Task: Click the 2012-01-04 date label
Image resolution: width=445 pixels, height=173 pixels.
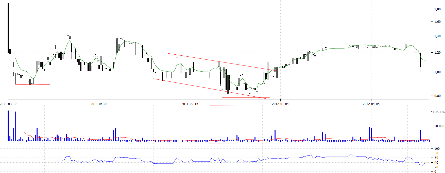Action: click(x=280, y=104)
